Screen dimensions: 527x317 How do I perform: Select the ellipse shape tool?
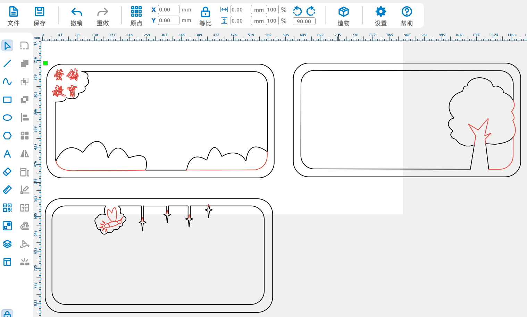pos(7,118)
